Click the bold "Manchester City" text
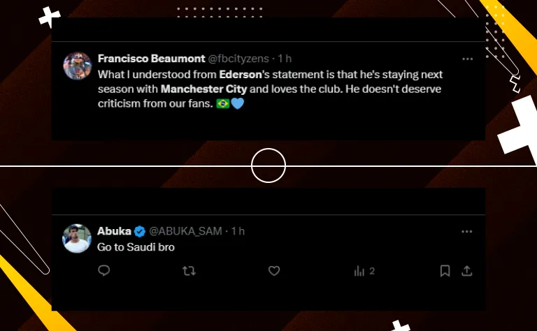537x331 pixels. coord(203,89)
